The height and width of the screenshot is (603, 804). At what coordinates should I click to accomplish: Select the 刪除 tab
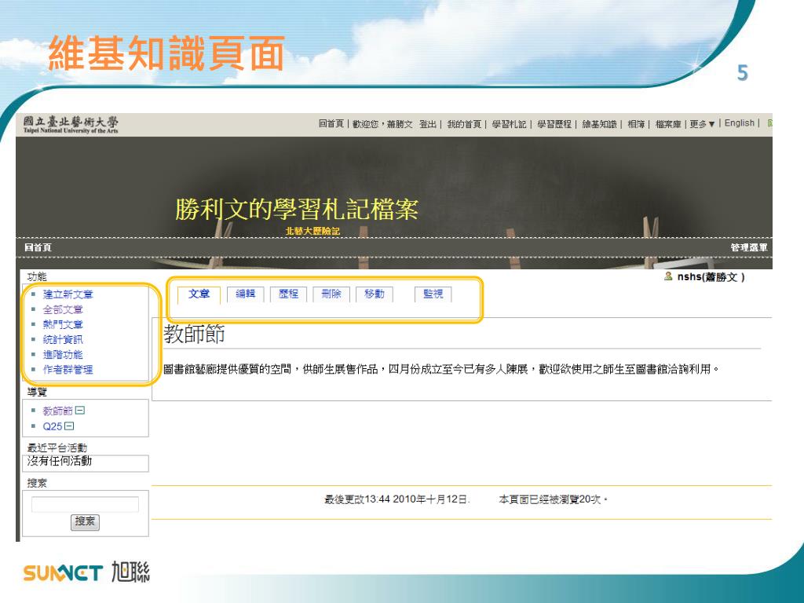[331, 294]
